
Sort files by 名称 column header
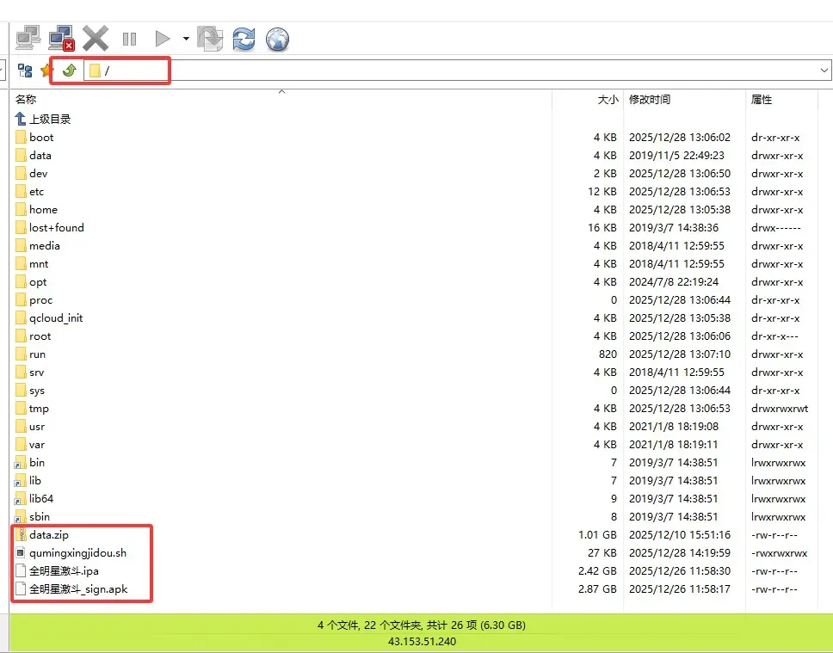pyautogui.click(x=26, y=100)
